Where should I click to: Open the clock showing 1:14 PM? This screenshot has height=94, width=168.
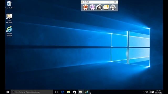pyautogui.click(x=158, y=92)
